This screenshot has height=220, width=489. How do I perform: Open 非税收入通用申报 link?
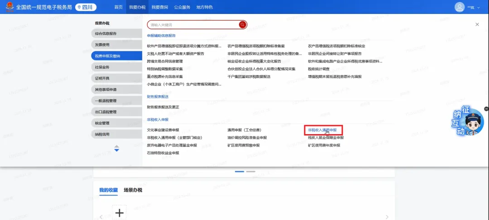tap(322, 130)
